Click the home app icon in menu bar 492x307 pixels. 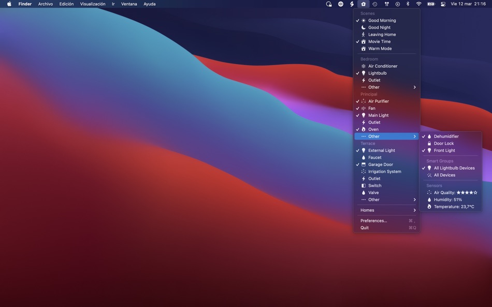(363, 4)
